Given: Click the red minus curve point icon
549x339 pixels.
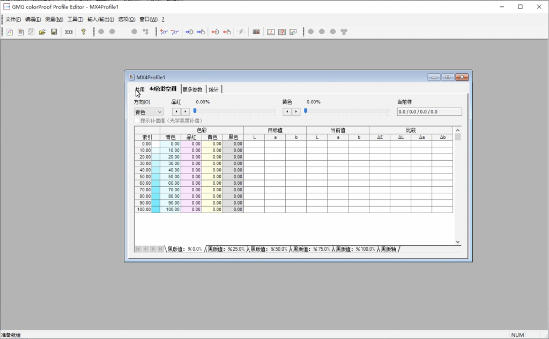Looking at the screenshot, I should [175, 32].
